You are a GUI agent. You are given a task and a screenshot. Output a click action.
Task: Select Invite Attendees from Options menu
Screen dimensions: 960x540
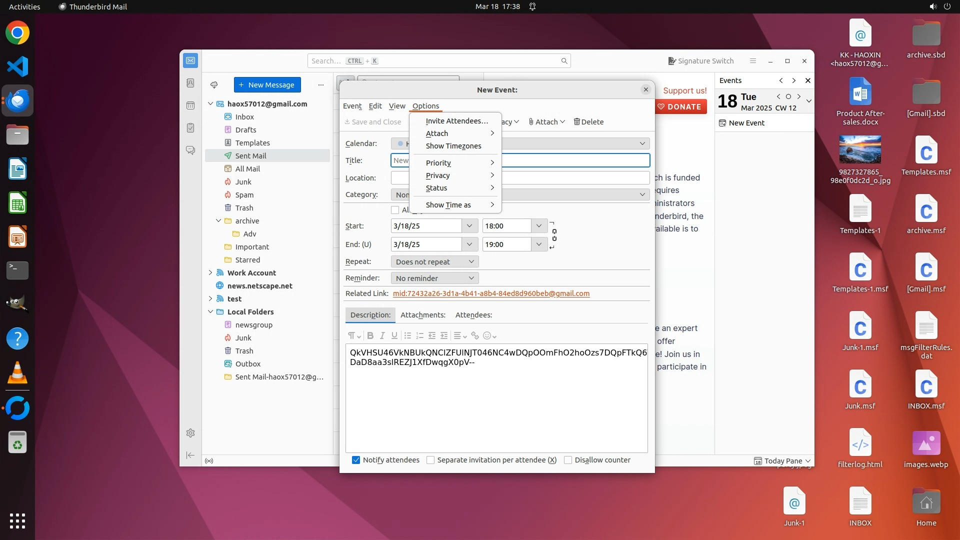pos(456,121)
